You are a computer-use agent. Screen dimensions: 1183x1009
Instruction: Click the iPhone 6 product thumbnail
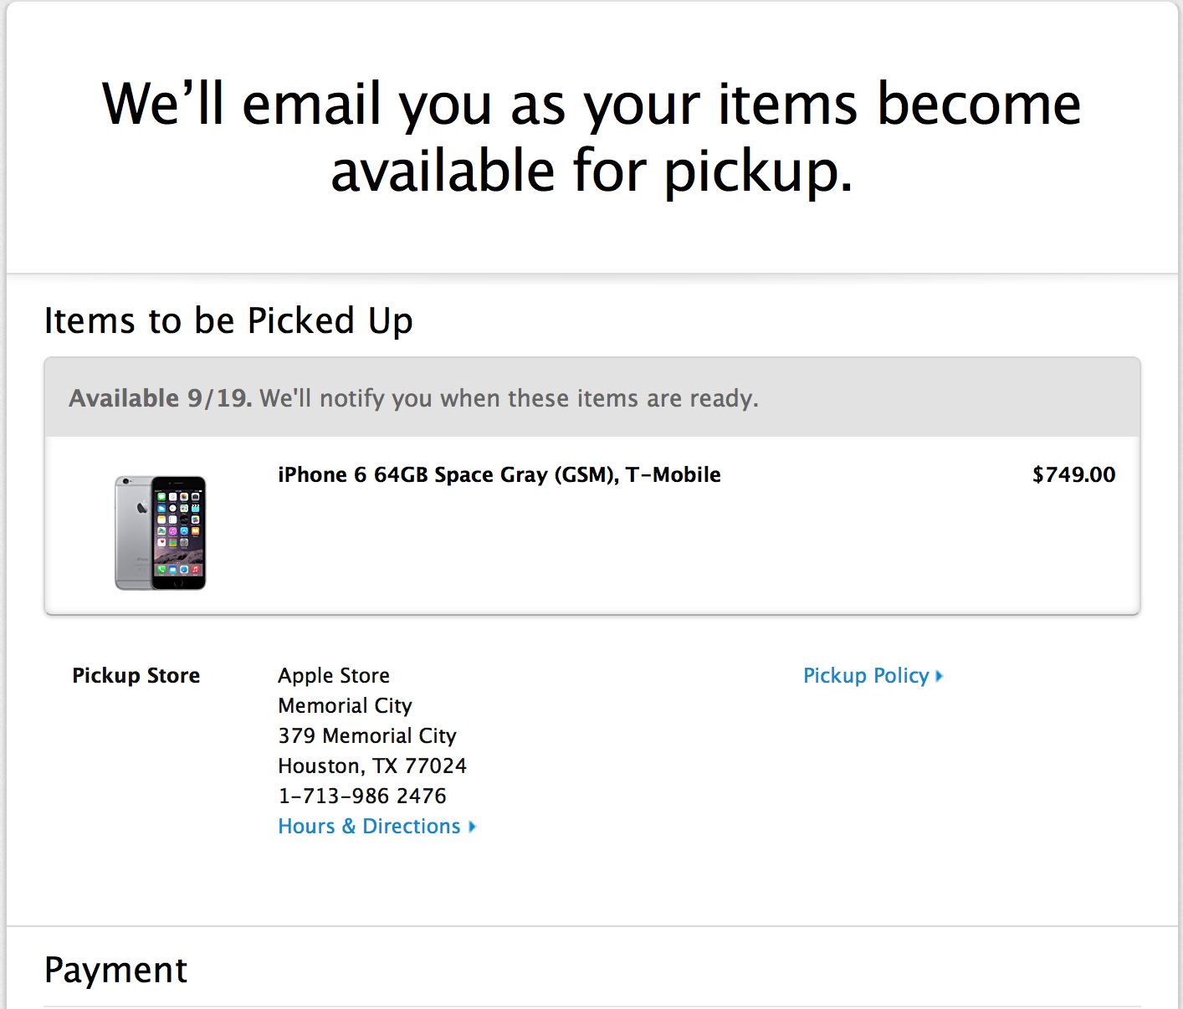[160, 533]
